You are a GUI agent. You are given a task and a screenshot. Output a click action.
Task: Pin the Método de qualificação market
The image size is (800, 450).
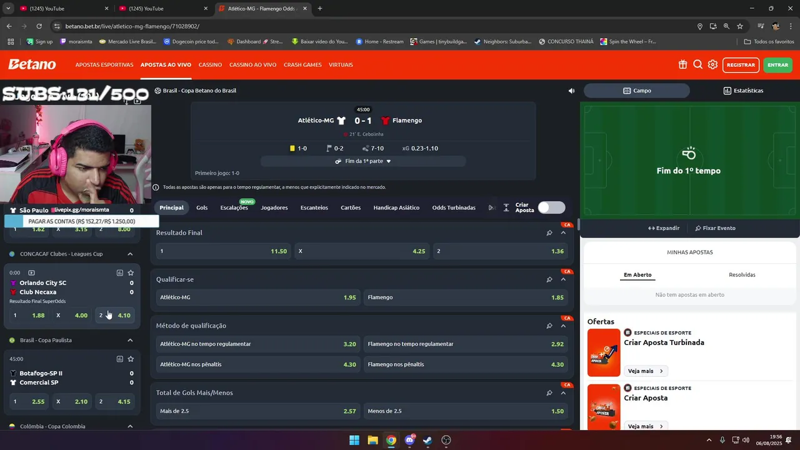pos(549,326)
